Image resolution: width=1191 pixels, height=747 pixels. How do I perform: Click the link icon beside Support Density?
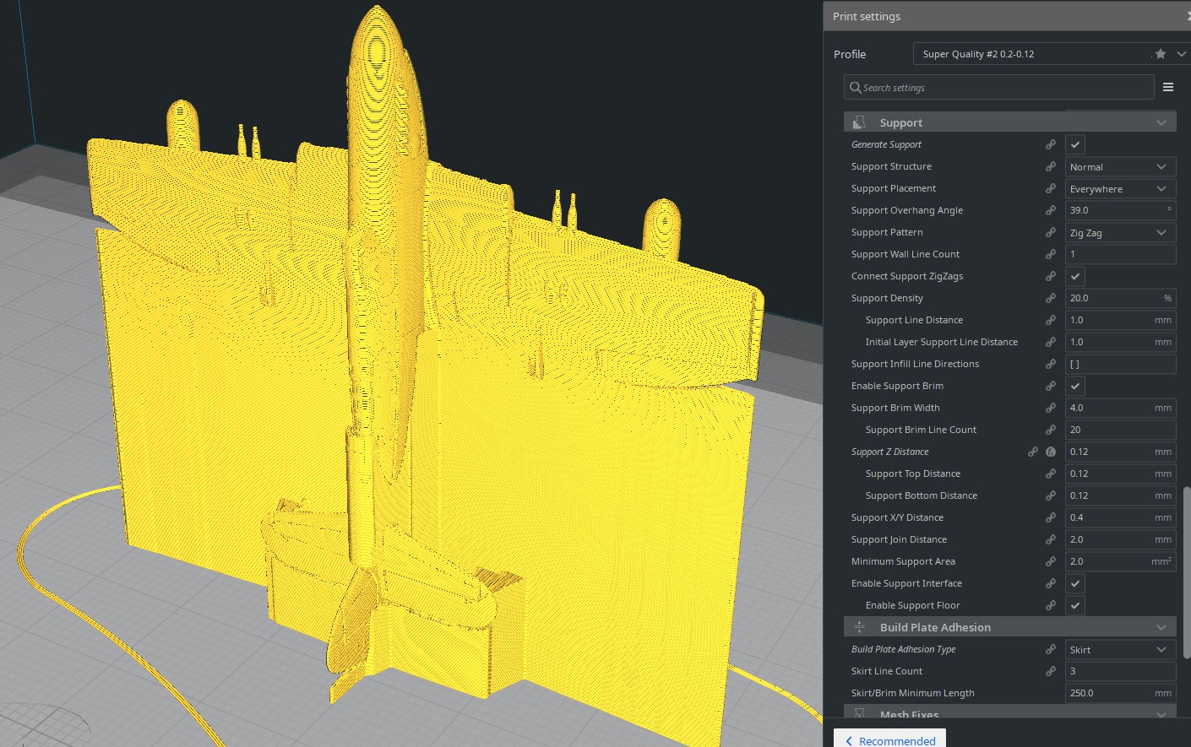coord(1050,297)
